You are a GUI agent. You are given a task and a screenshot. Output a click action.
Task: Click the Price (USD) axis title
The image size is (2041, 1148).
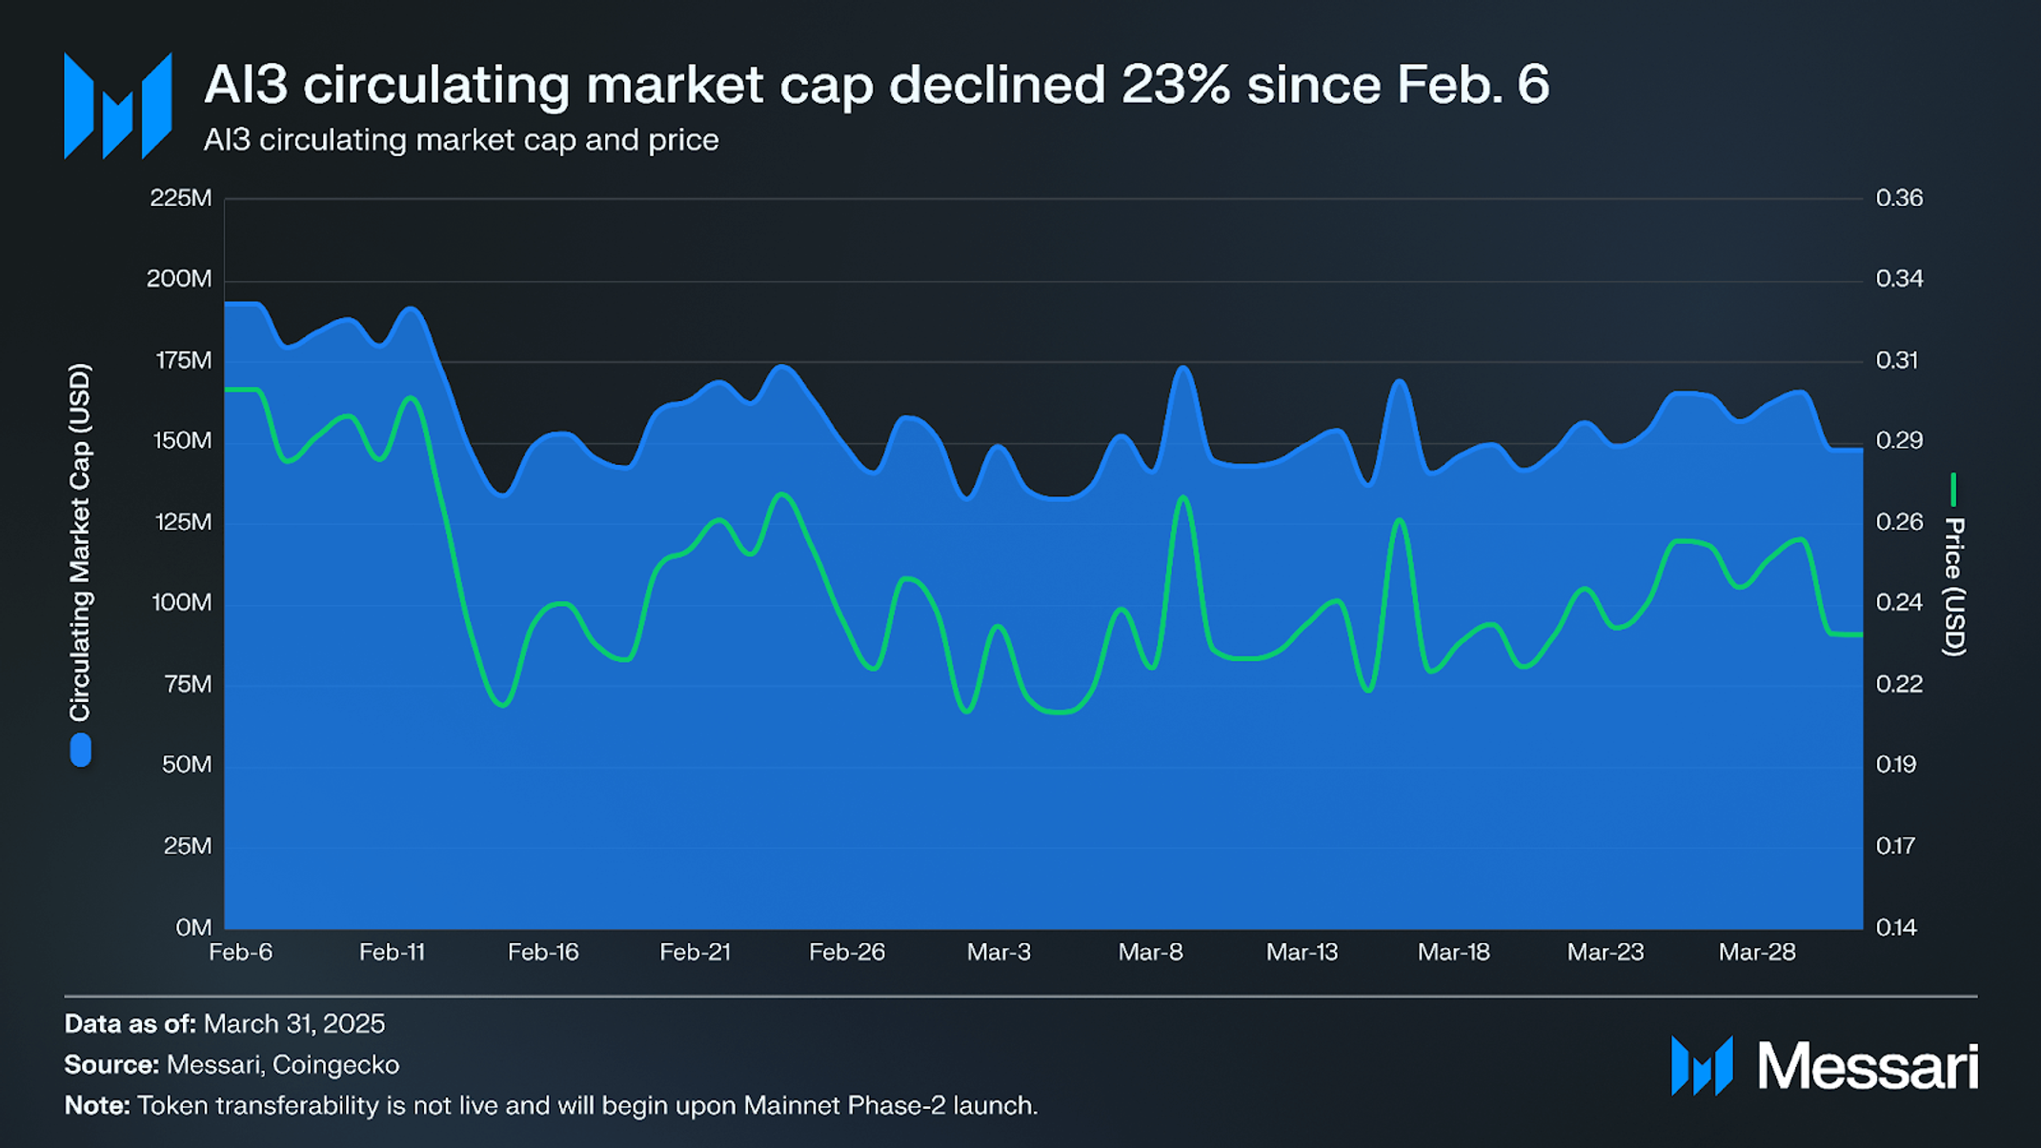click(1954, 587)
